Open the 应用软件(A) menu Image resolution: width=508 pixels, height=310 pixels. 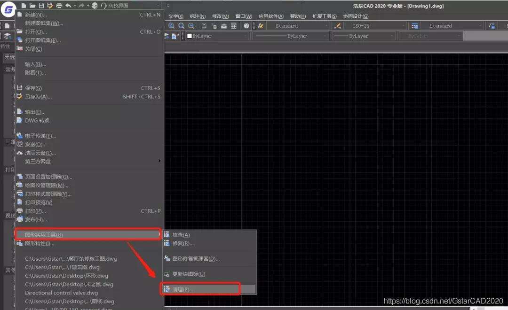coord(271,16)
